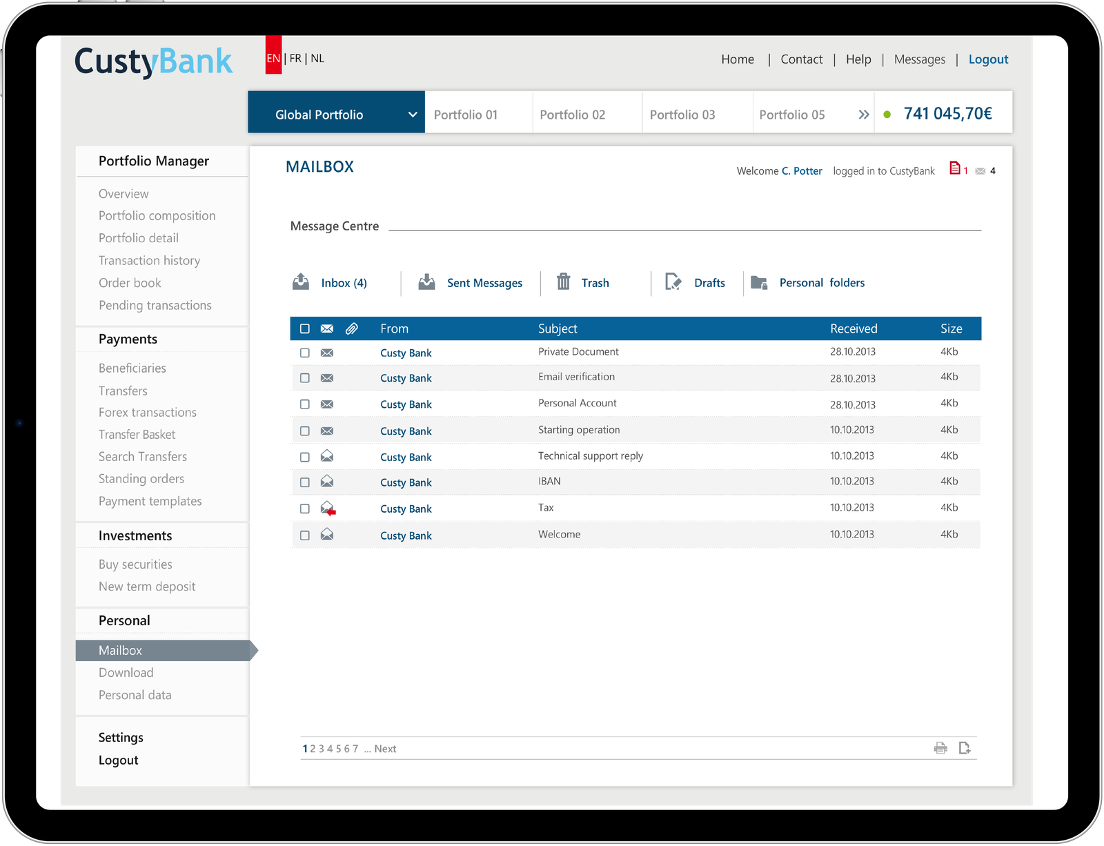Click the export document icon at bottom right
This screenshot has height=846, width=1104.
pos(965,748)
